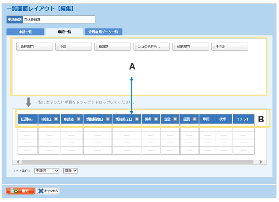
Task: Click the キャンセル button
Action: click(48, 191)
